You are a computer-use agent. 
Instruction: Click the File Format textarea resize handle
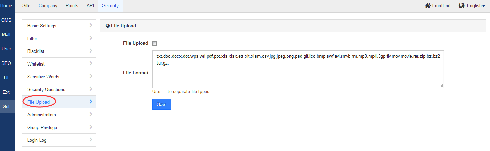(x=442, y=85)
